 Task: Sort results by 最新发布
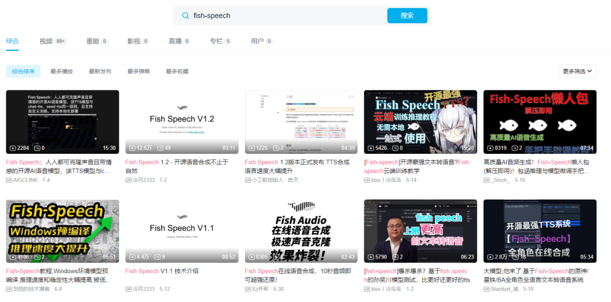click(x=100, y=71)
